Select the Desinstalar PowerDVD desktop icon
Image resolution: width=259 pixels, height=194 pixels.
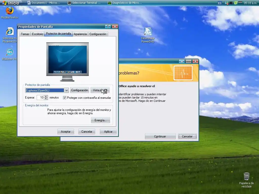click(x=148, y=35)
